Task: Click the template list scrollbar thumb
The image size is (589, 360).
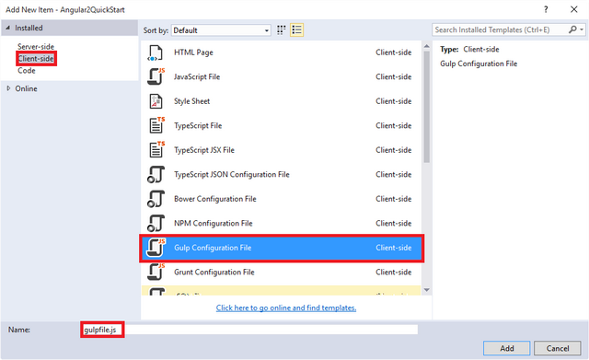Action: tap(426, 107)
